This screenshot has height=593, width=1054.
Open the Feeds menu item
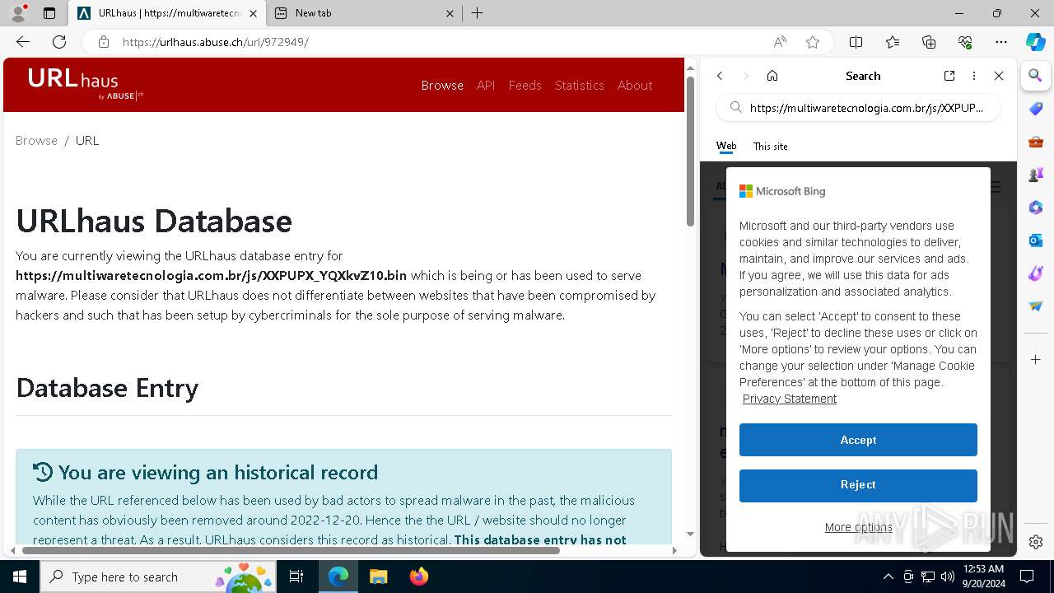tap(525, 85)
